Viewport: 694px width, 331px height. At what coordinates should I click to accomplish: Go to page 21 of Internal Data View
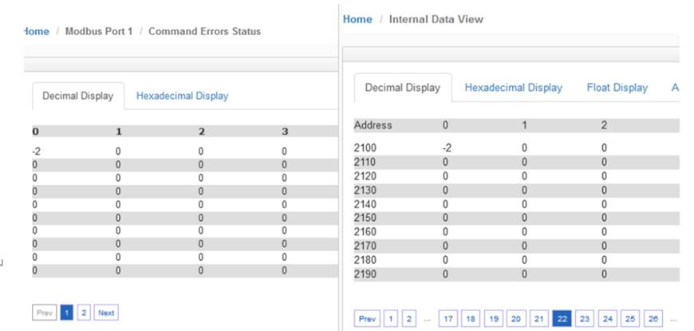coord(539,319)
